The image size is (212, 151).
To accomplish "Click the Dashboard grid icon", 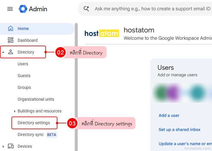I will (x=11, y=40).
